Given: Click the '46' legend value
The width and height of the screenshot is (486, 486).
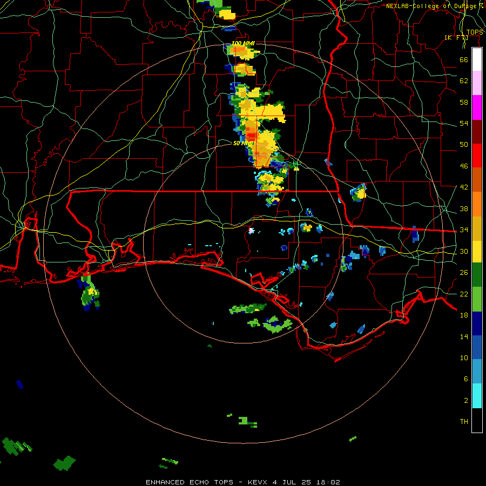Looking at the screenshot, I should point(464,166).
